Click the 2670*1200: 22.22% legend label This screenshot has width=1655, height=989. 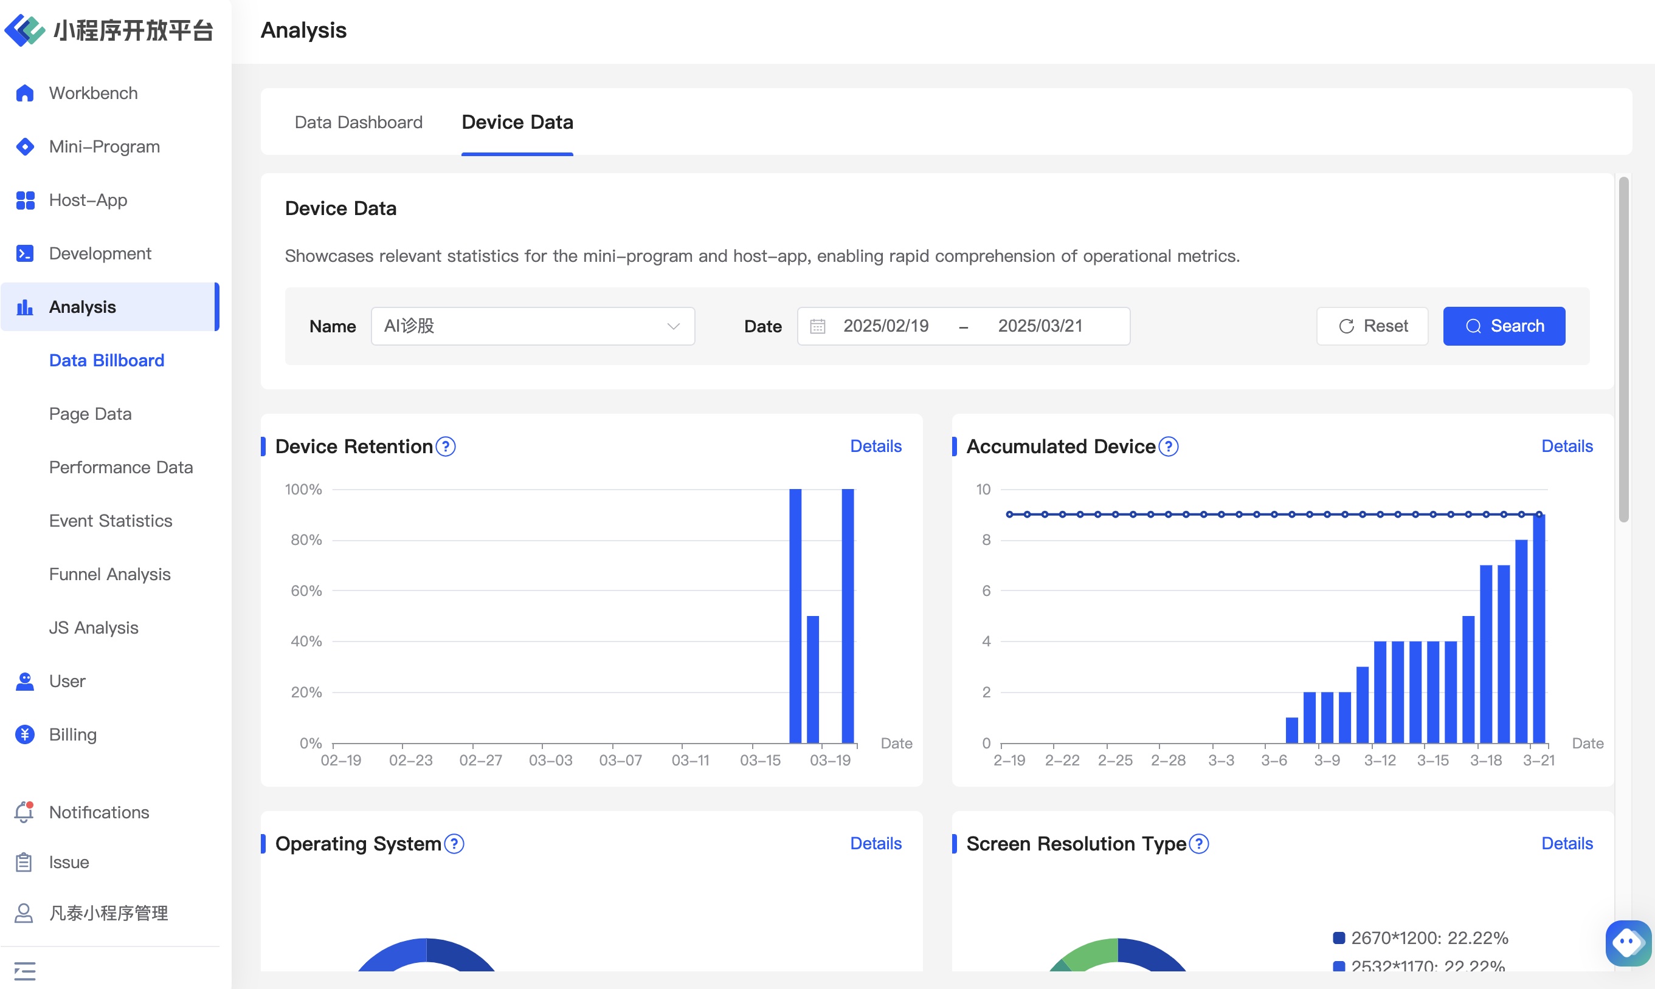(x=1429, y=938)
